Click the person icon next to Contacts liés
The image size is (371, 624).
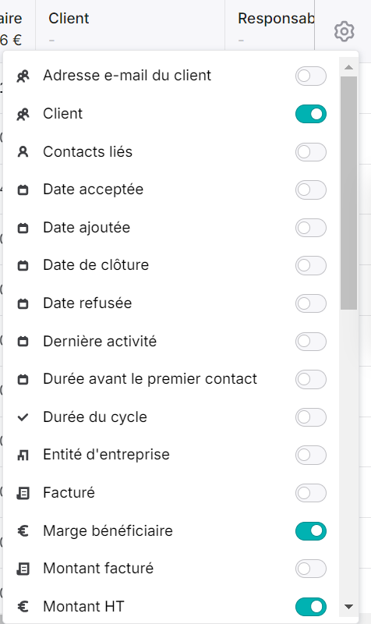click(x=23, y=151)
